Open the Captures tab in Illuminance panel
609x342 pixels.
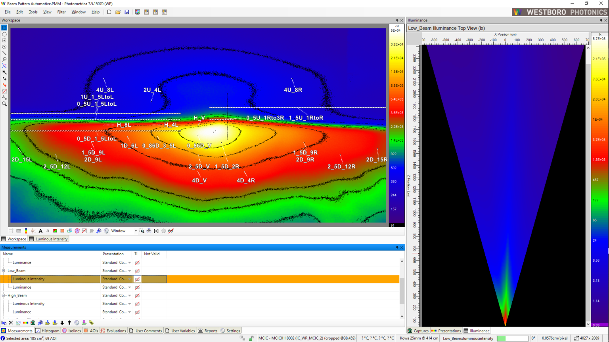point(418,331)
